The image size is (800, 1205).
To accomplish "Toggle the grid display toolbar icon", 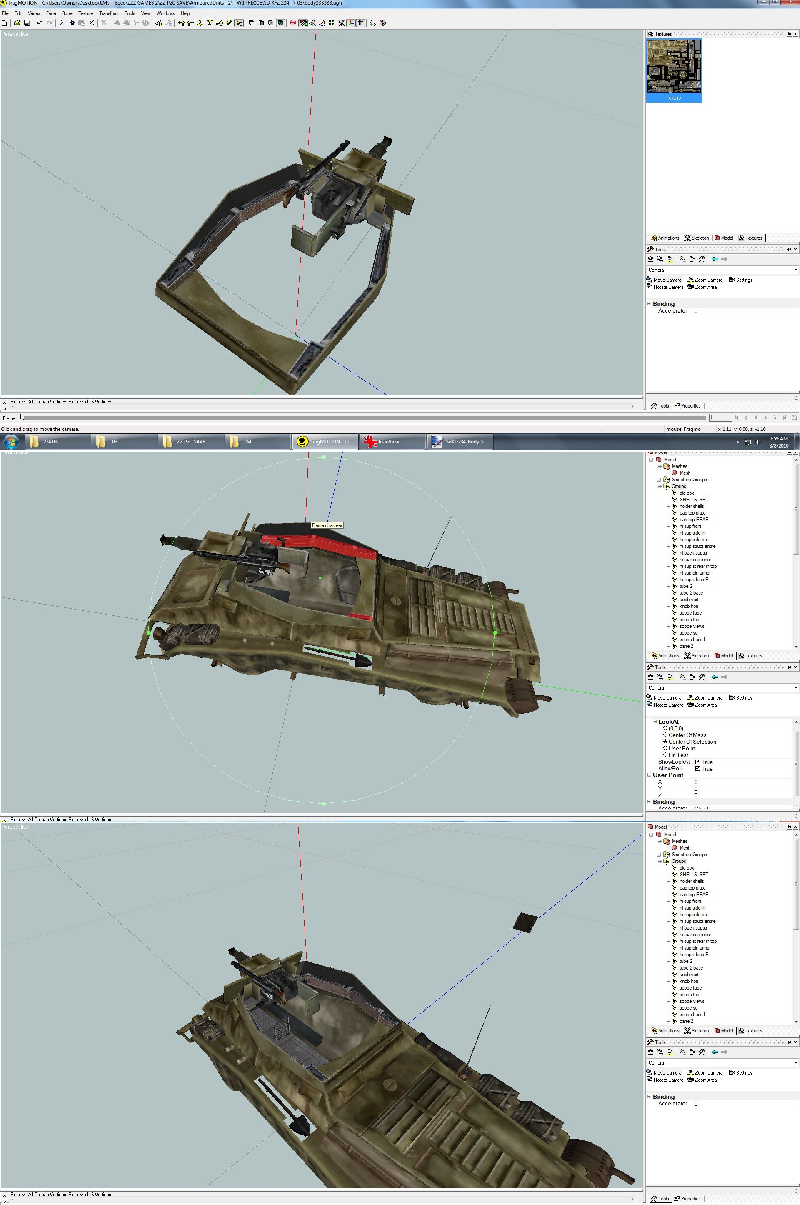I will pyautogui.click(x=361, y=23).
